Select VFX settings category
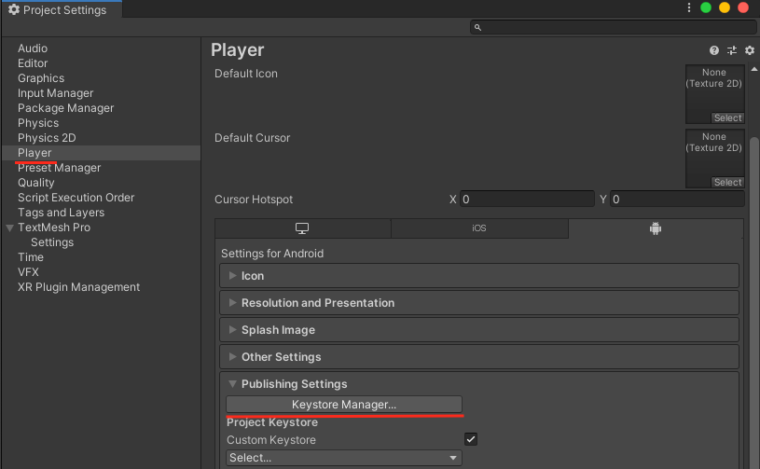 click(x=28, y=272)
